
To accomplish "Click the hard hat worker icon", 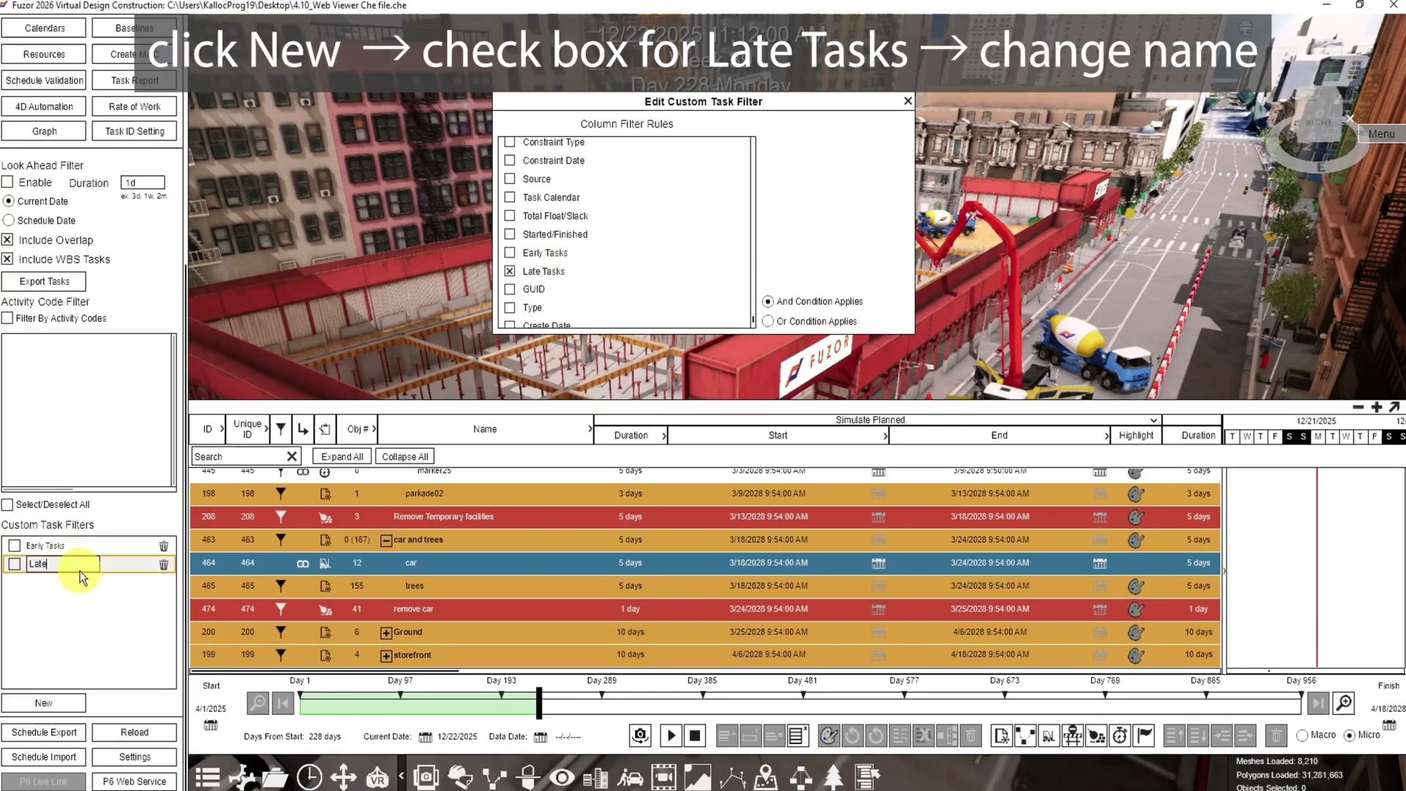I will (x=461, y=777).
